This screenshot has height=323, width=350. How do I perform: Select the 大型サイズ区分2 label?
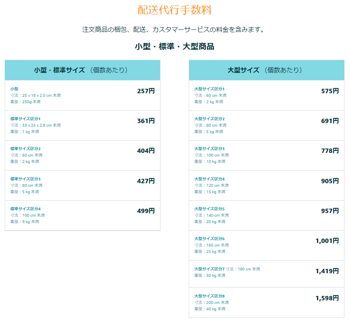coord(209,119)
